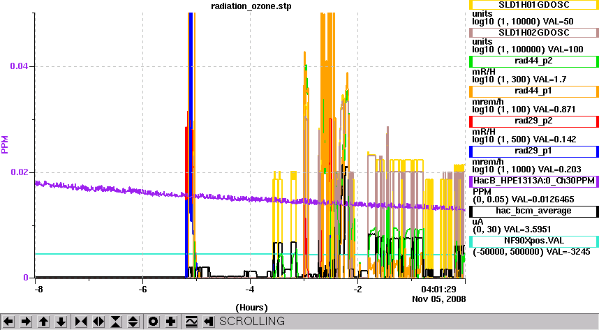Viewport: 599px width, 330px height.
Task: Select the rad44_p1 orange curve legend entry
Action: pyautogui.click(x=533, y=91)
